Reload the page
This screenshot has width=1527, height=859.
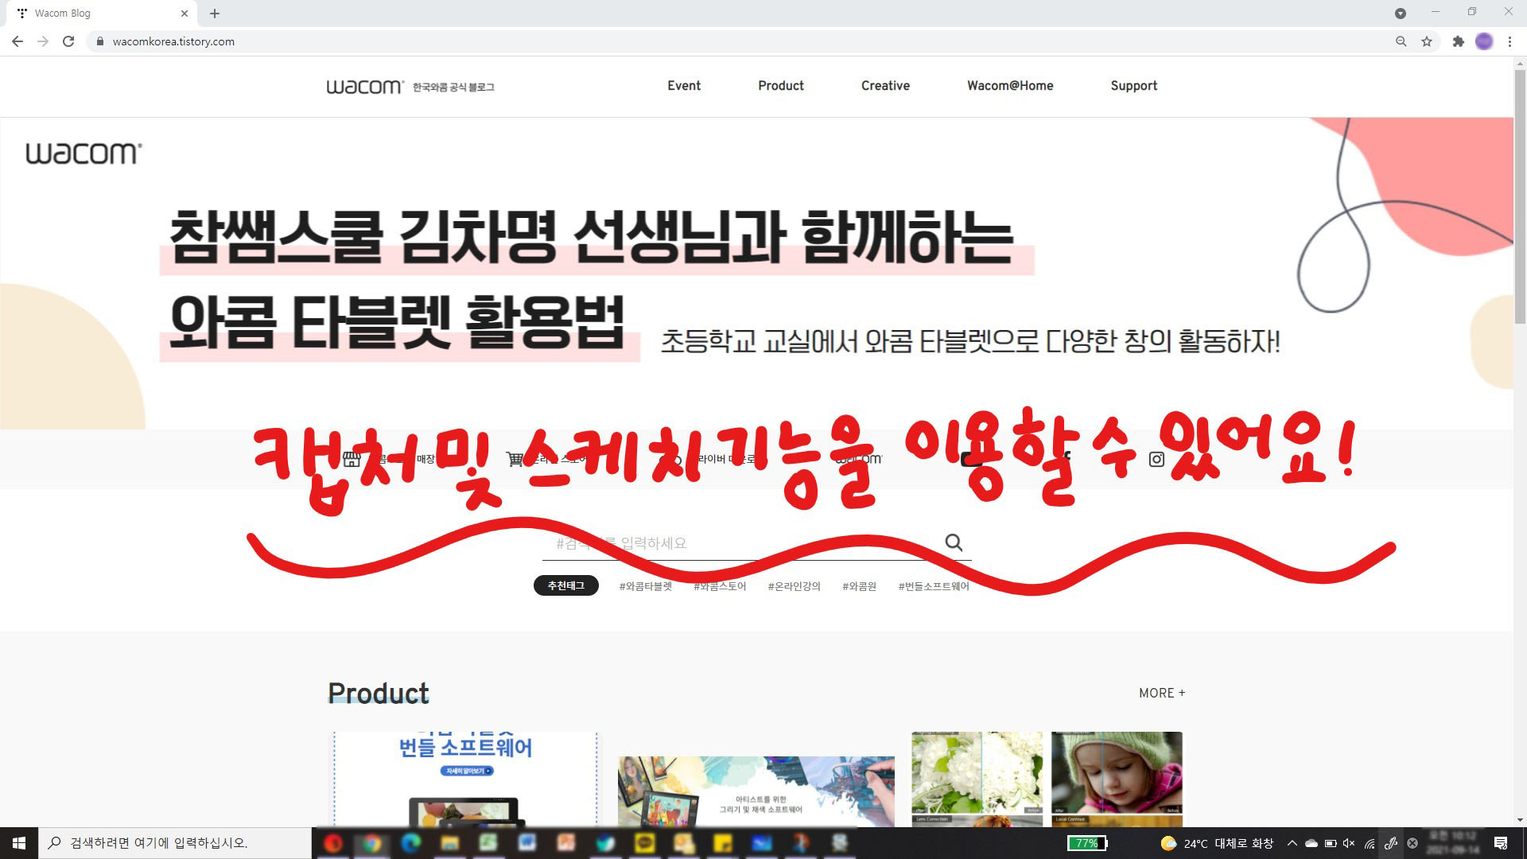coord(68,41)
